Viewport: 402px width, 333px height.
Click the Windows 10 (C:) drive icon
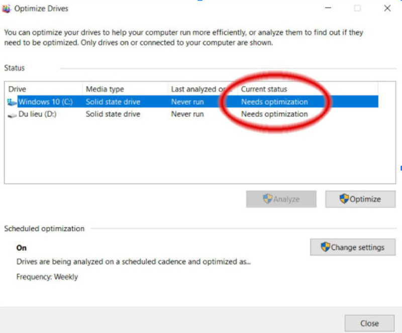pyautogui.click(x=12, y=102)
